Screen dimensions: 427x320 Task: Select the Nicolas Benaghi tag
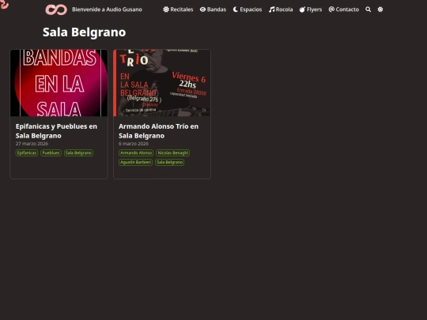(x=173, y=153)
